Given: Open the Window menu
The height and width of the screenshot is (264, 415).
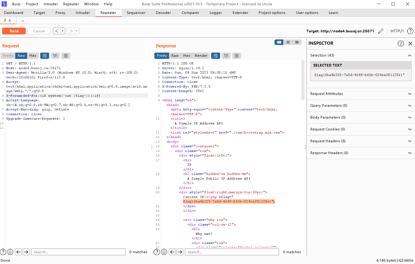Looking at the screenshot, I should point(91,4).
